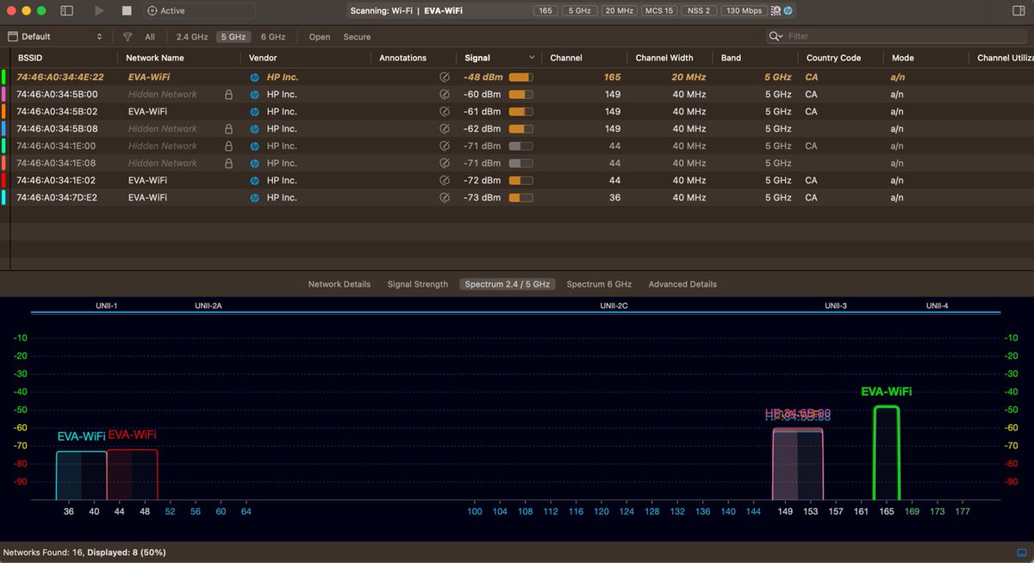Click lock icon for 74:46:A0:34:1E:00
Viewport: 1034px width, 563px height.
pos(228,146)
